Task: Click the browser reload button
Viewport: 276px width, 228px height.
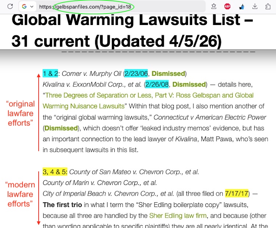Action: click(10, 6)
